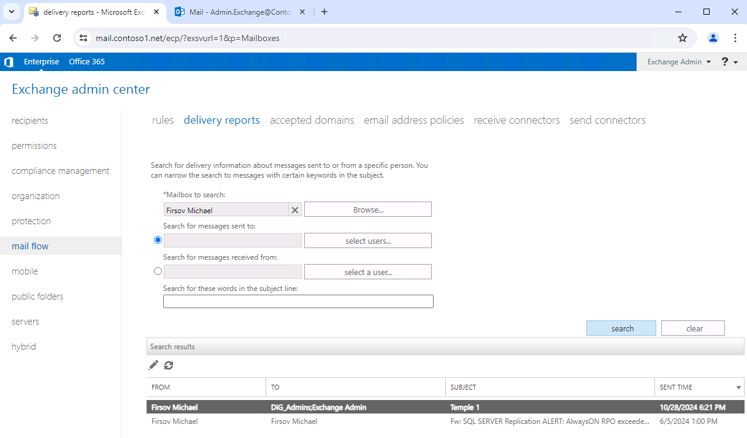The height and width of the screenshot is (438, 747).
Task: Click the select a user... button
Action: coord(368,272)
